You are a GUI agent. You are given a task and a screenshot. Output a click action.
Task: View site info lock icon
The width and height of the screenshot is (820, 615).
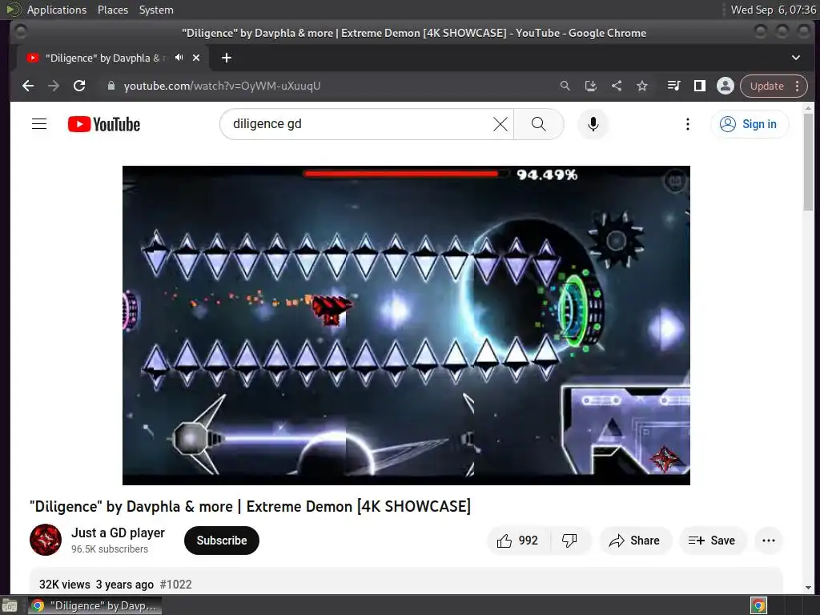(x=111, y=86)
